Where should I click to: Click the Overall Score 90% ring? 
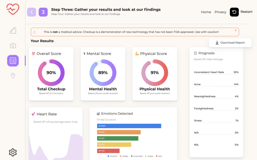(51, 72)
